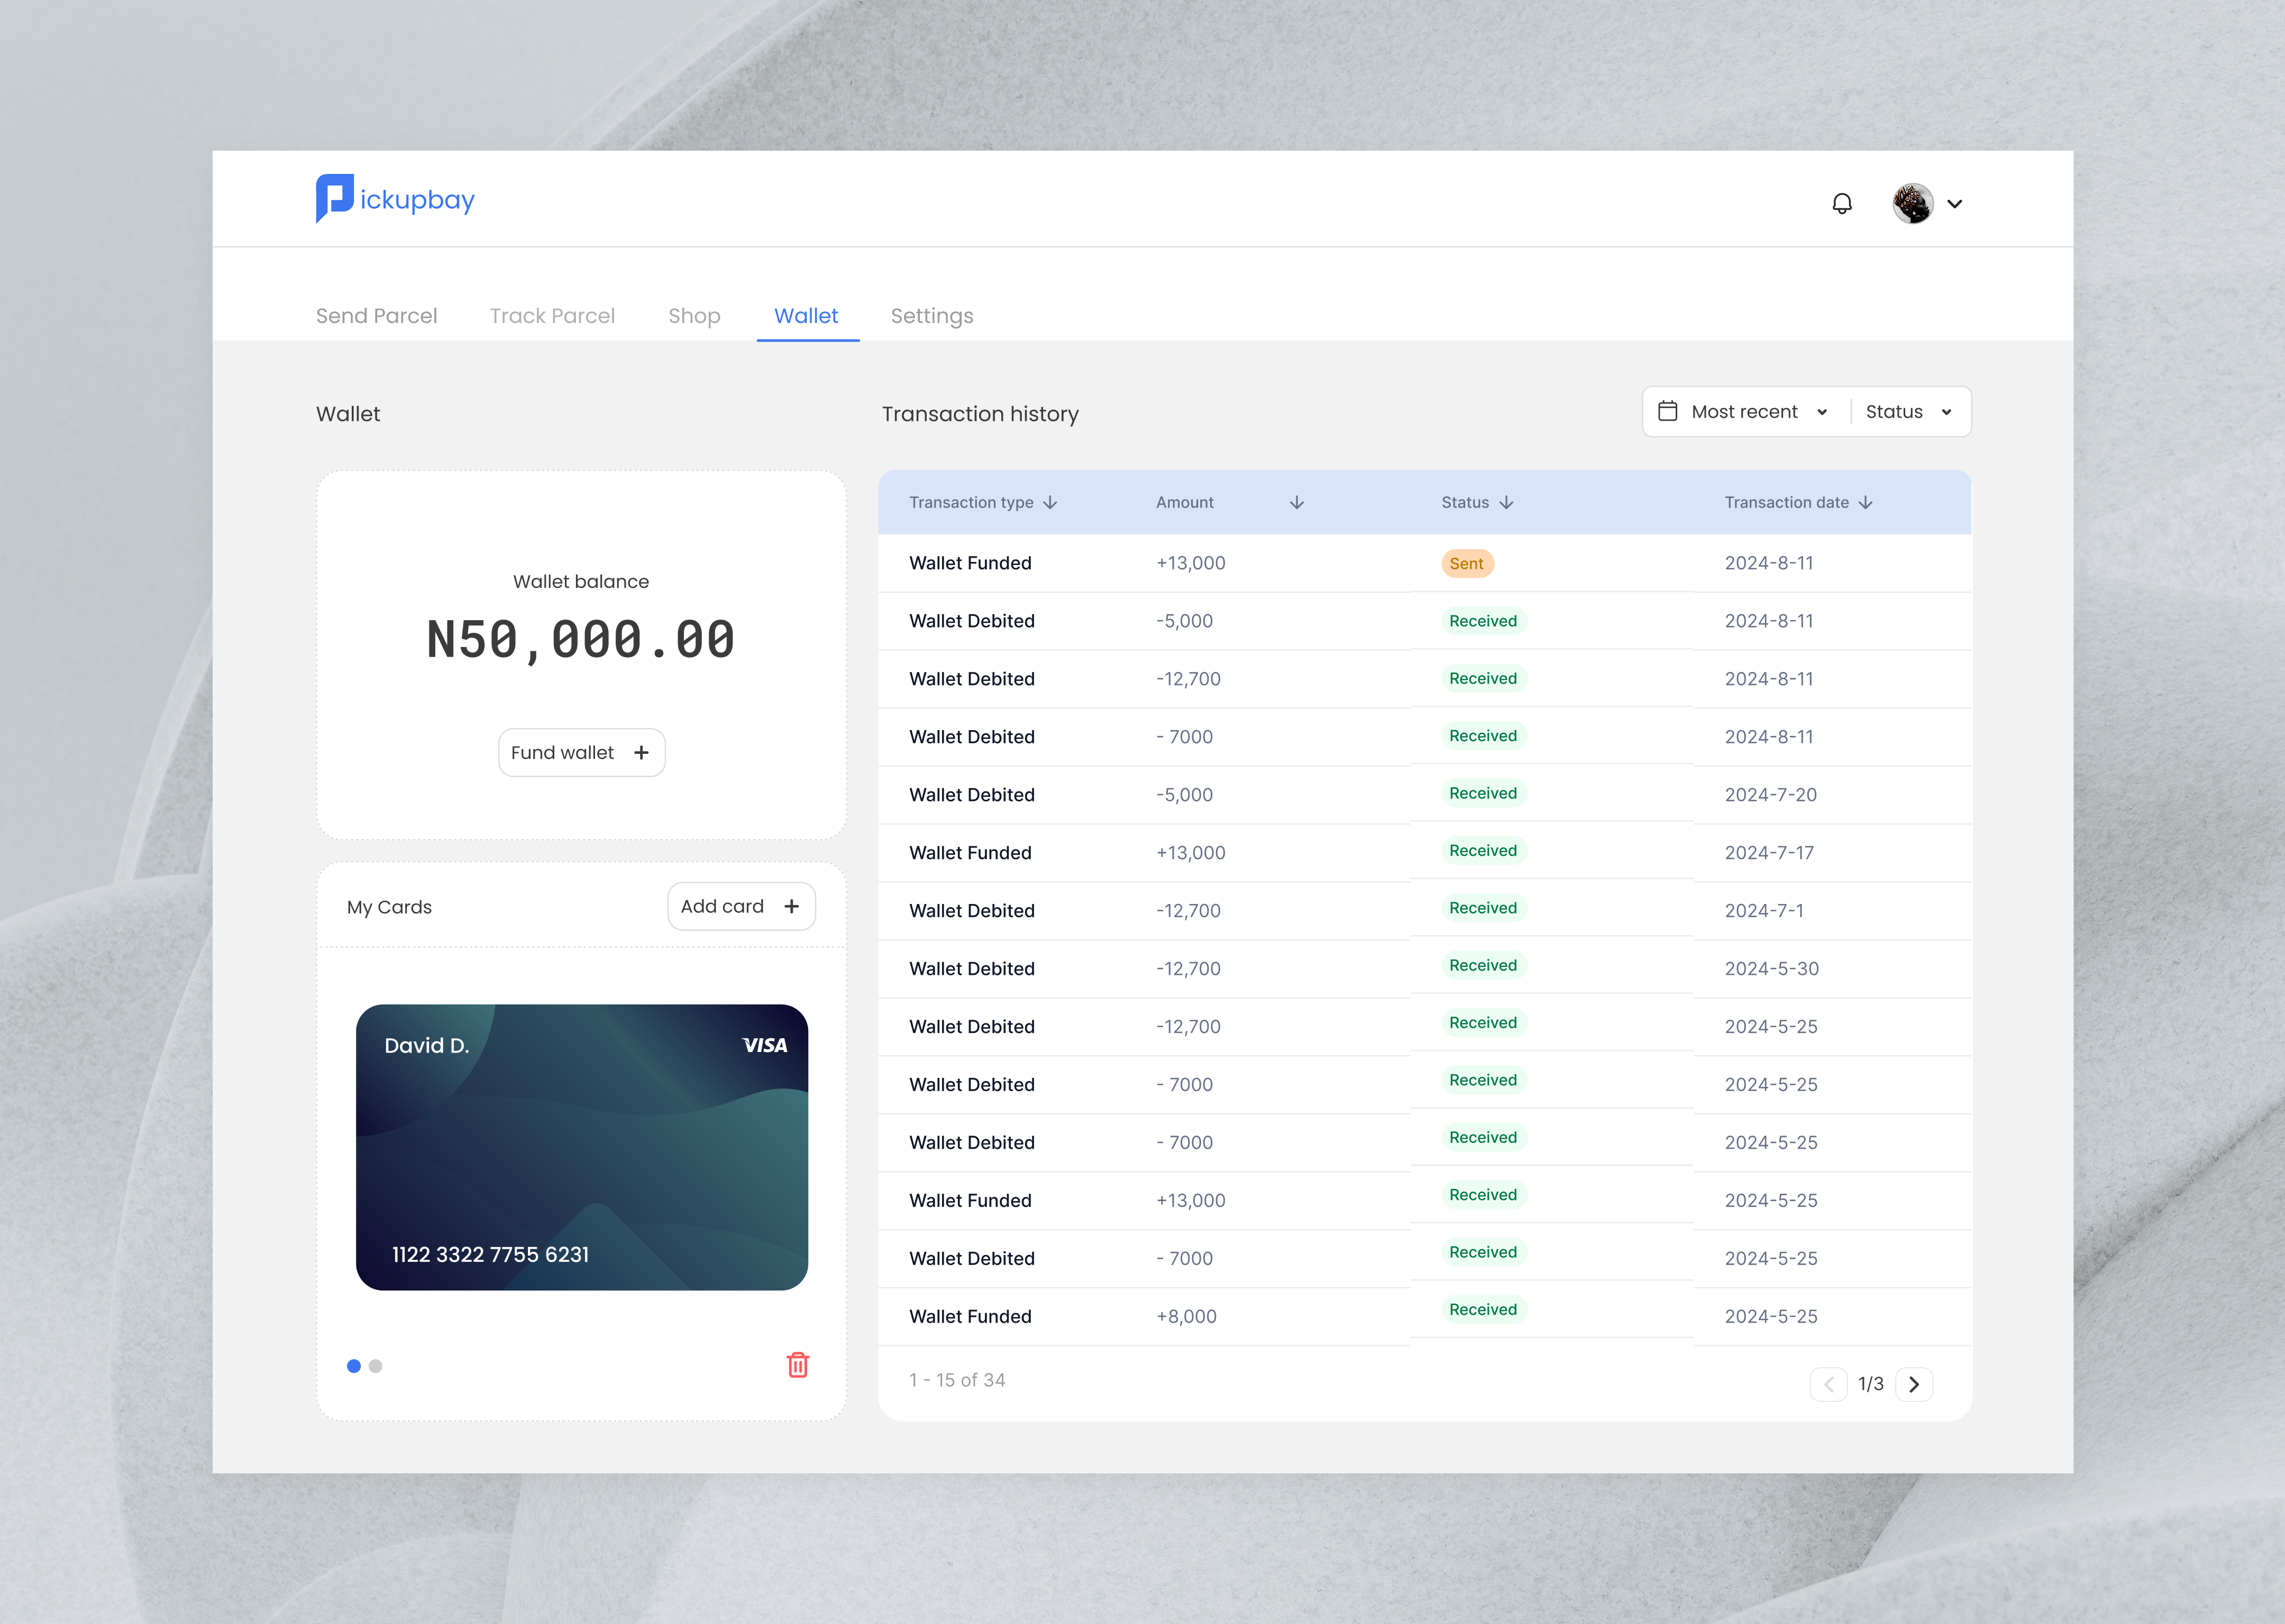2285x1624 pixels.
Task: Sort by Amount column arrow
Action: [x=1296, y=503]
